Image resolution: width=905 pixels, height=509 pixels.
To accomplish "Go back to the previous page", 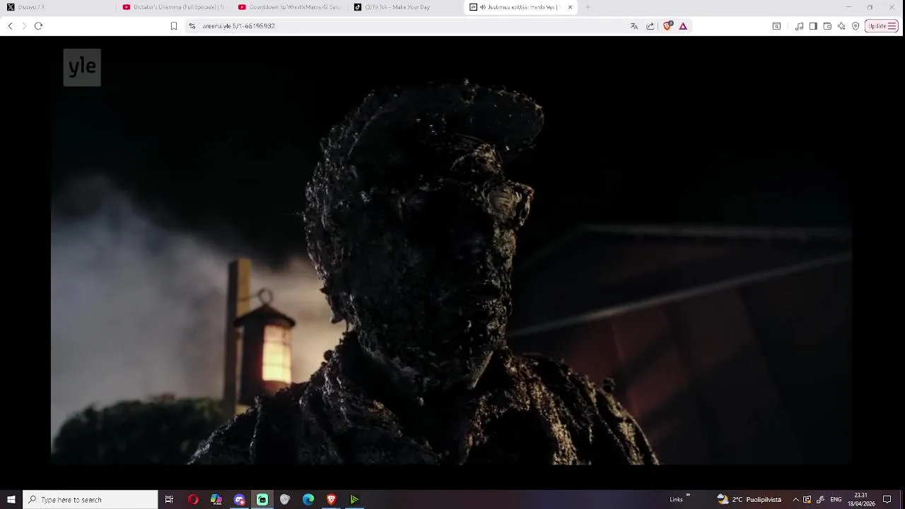I will tap(10, 26).
